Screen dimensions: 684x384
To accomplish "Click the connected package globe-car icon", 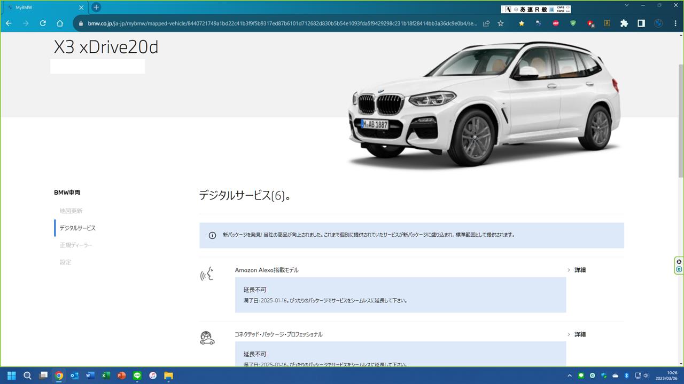I will (207, 338).
